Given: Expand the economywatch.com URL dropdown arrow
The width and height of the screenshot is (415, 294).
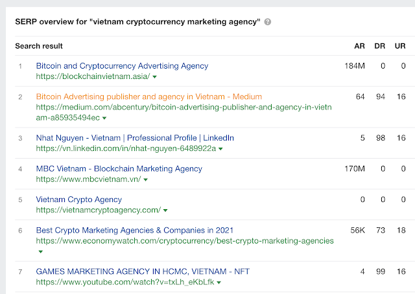Looking at the screenshot, I should pos(40,252).
